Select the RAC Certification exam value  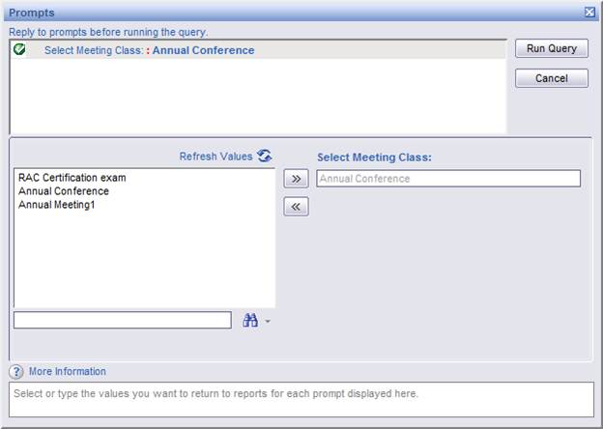[72, 178]
